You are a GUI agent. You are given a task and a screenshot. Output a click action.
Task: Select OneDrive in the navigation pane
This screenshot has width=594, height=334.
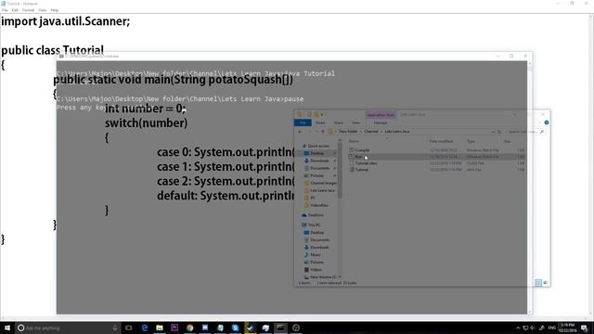coord(316,215)
